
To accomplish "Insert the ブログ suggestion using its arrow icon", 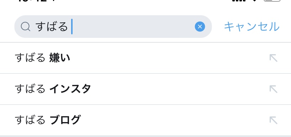I will point(273,120).
